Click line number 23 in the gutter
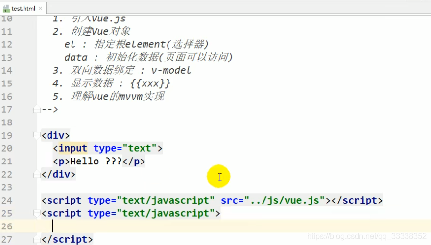Viewport: 431px width, 245px height. pos(7,187)
